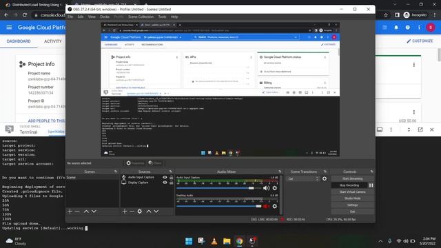
Task: Reload the Chrome page
Action: point(25,15)
